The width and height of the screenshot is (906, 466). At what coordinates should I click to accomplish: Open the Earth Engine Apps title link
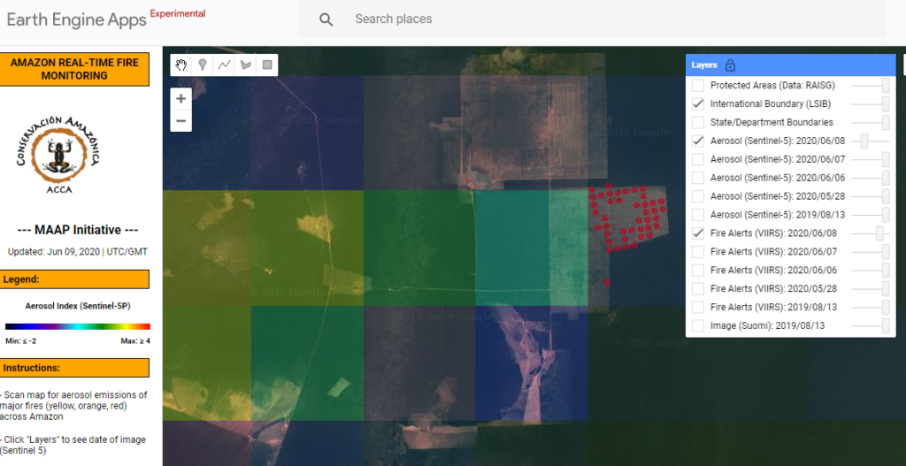pyautogui.click(x=76, y=20)
